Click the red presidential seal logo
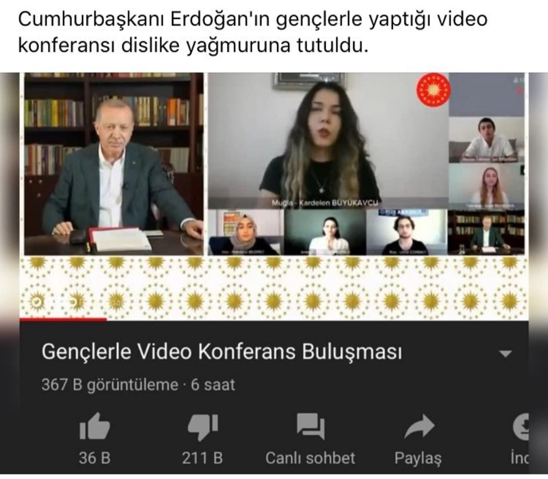The width and height of the screenshot is (548, 479). point(433,90)
